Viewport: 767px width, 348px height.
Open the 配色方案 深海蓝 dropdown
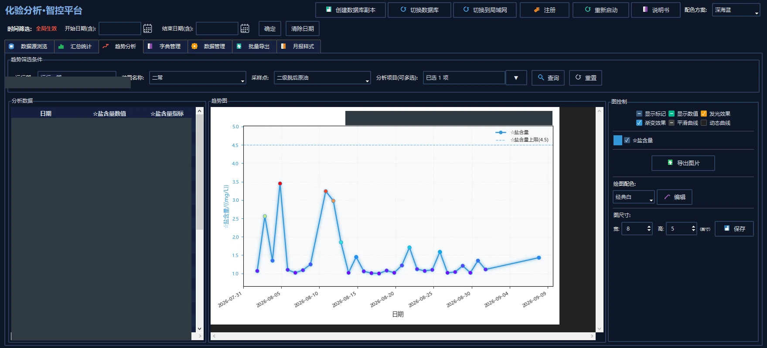(x=736, y=10)
